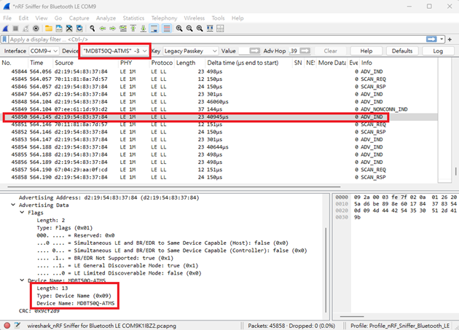The image size is (459, 330).
Task: Click the Log button
Action: (437, 51)
